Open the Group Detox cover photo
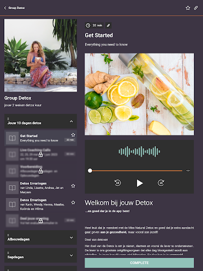Image resolution: width=203 pixels, height=271 pixels. pyautogui.click(x=41, y=55)
